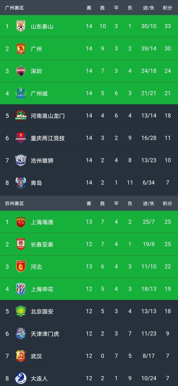Tap the 重庆两江竞技 Dangdai badge
Screen dimensions: 178x386
[x=21, y=138]
